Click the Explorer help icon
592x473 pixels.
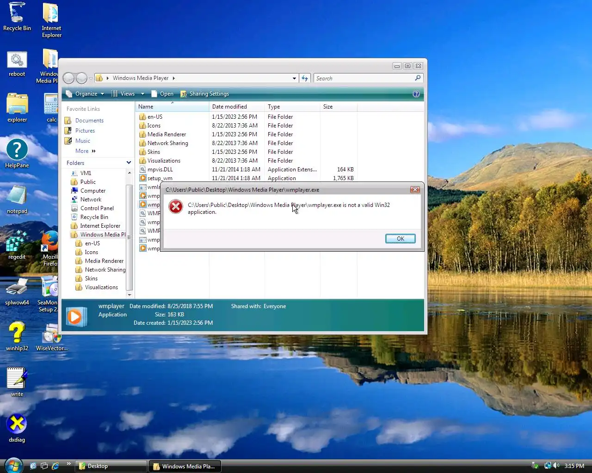[x=416, y=94]
